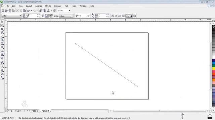
Task: Toggle Snap to Objects
Action: point(120,16)
